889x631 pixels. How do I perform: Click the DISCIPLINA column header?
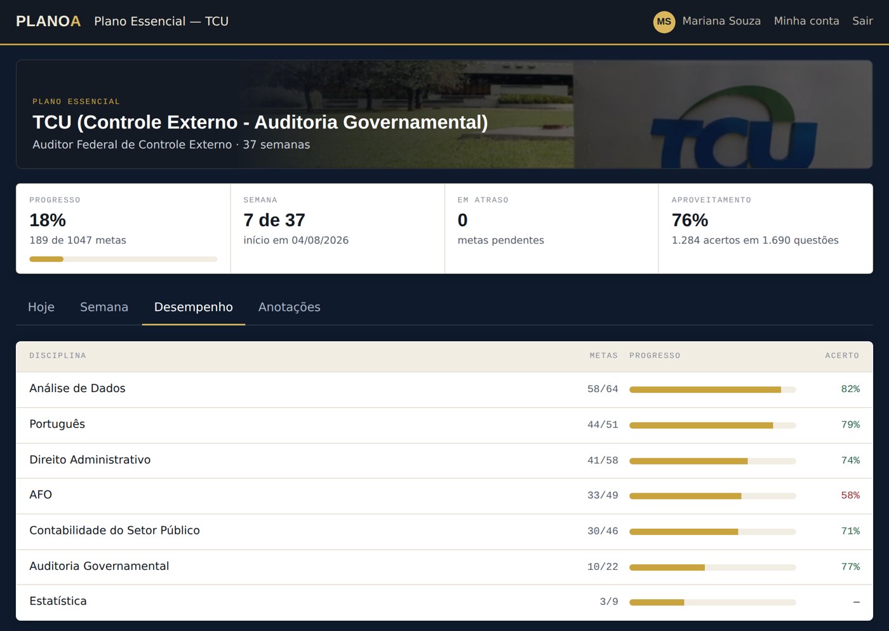tap(58, 356)
